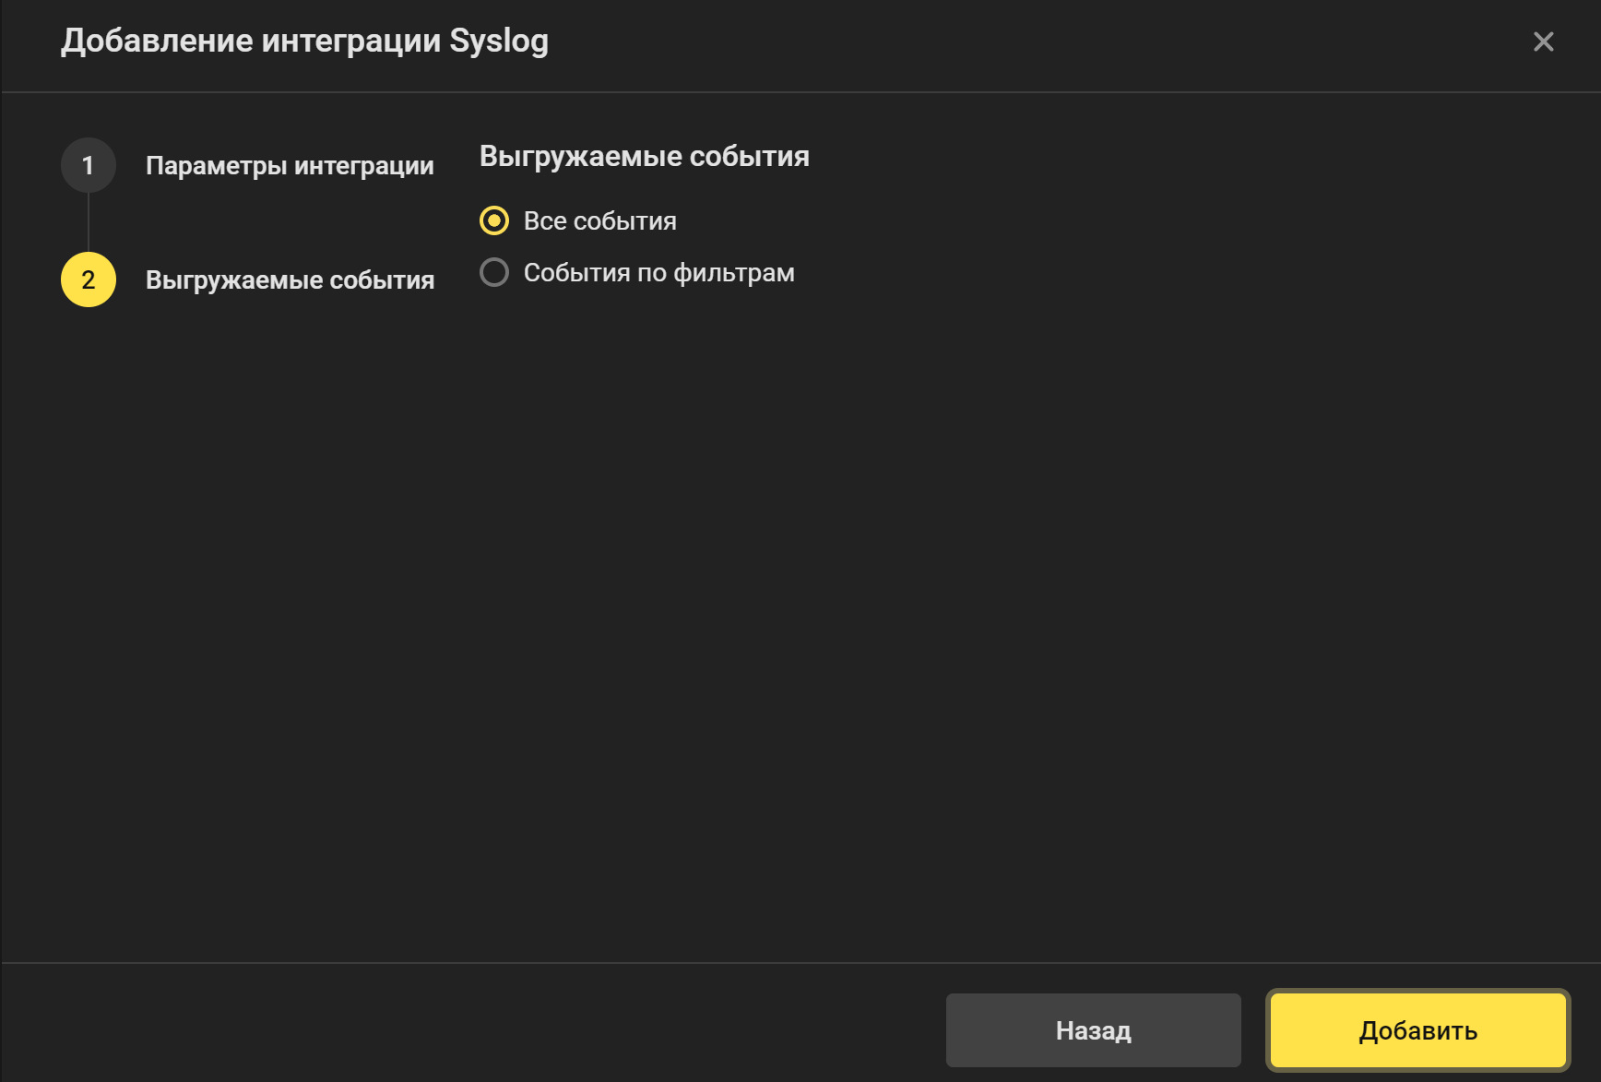Click the highlighted step 2 circle
The width and height of the screenshot is (1601, 1082).
pos(88,279)
